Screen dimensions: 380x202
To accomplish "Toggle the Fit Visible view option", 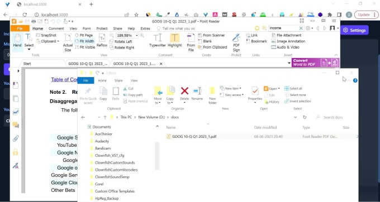I will pyautogui.click(x=85, y=47).
